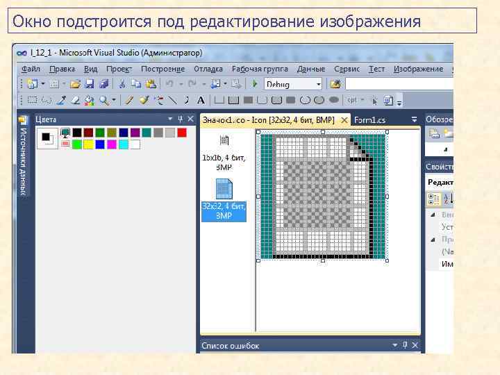Screen dimensions: 500x375
Task: Click the Copy icon
Action: (136, 84)
